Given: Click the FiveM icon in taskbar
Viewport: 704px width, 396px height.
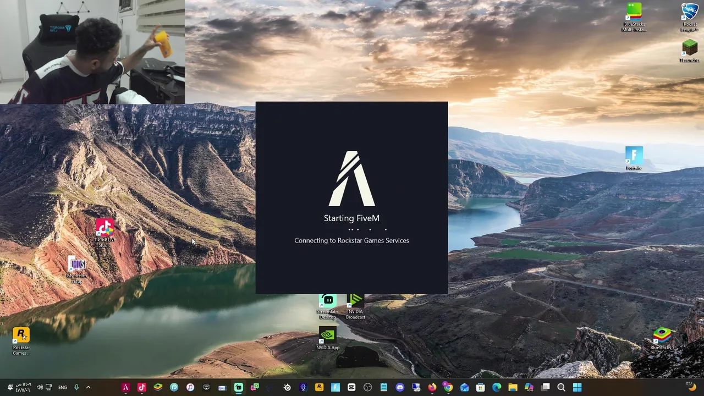Looking at the screenshot, I should click(x=125, y=387).
